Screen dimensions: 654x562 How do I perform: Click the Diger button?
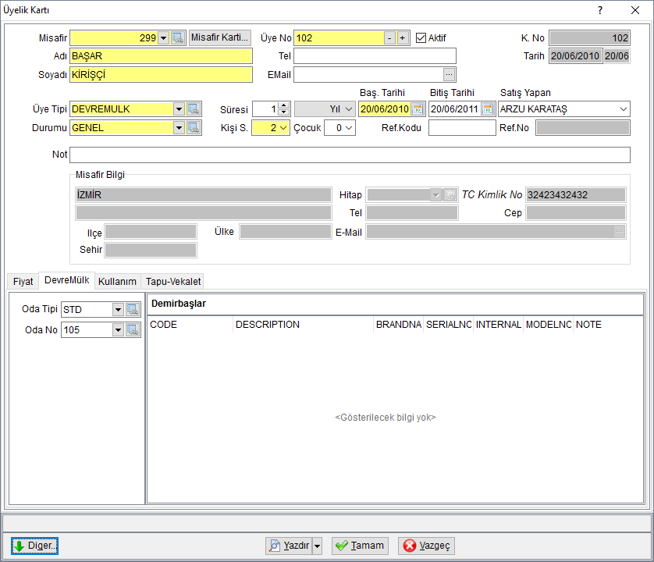tap(34, 546)
